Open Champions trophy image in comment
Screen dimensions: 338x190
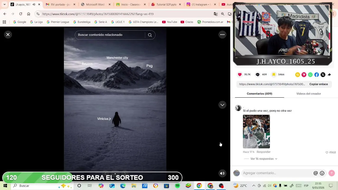click(x=256, y=131)
